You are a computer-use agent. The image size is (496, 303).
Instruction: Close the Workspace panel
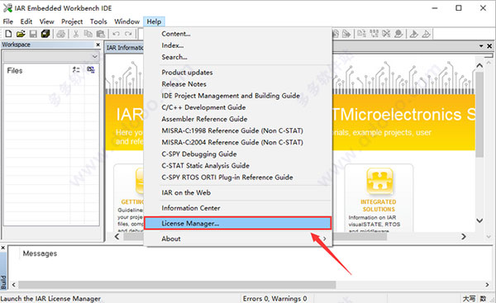(x=98, y=45)
